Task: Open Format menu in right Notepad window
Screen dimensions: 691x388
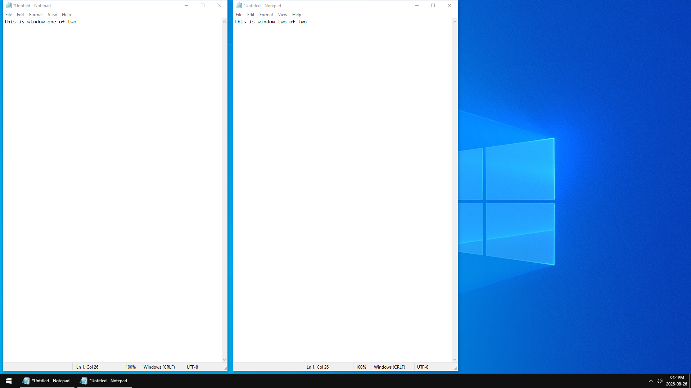Action: point(266,15)
